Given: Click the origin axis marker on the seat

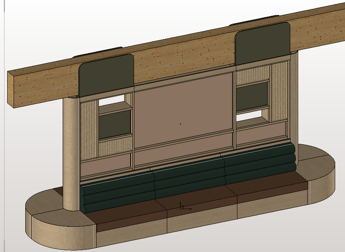Looking at the screenshot, I should pyautogui.click(x=181, y=207).
